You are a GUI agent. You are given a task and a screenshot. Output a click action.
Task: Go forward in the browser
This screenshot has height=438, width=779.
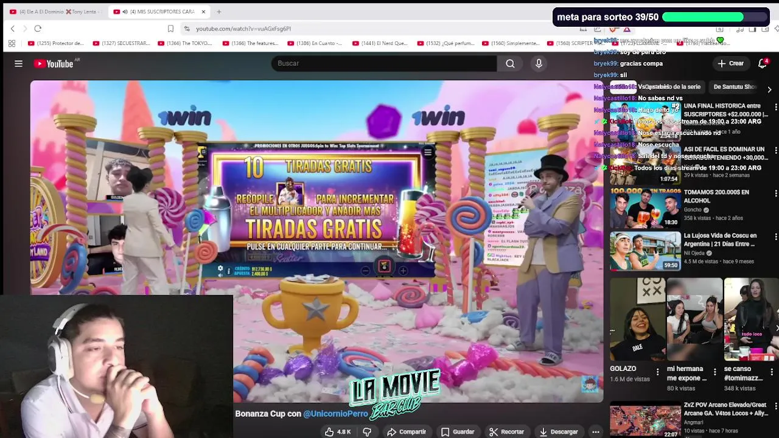coord(25,29)
